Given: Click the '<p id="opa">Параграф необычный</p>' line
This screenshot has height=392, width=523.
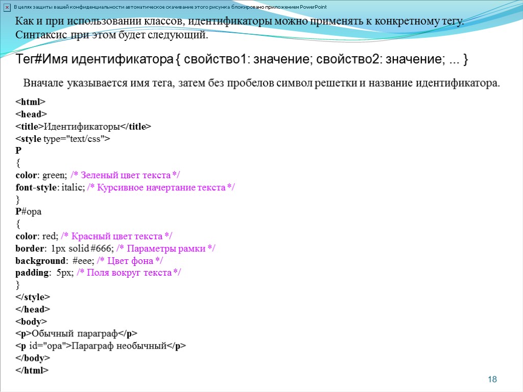Looking at the screenshot, I should coord(101,346).
